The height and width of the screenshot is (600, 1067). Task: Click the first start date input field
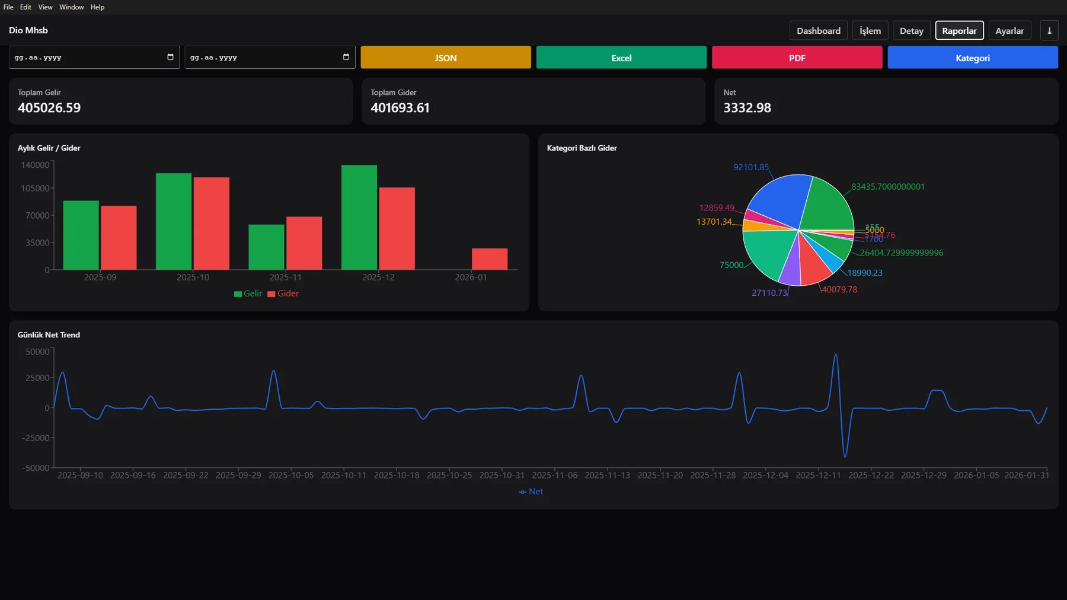tap(94, 58)
